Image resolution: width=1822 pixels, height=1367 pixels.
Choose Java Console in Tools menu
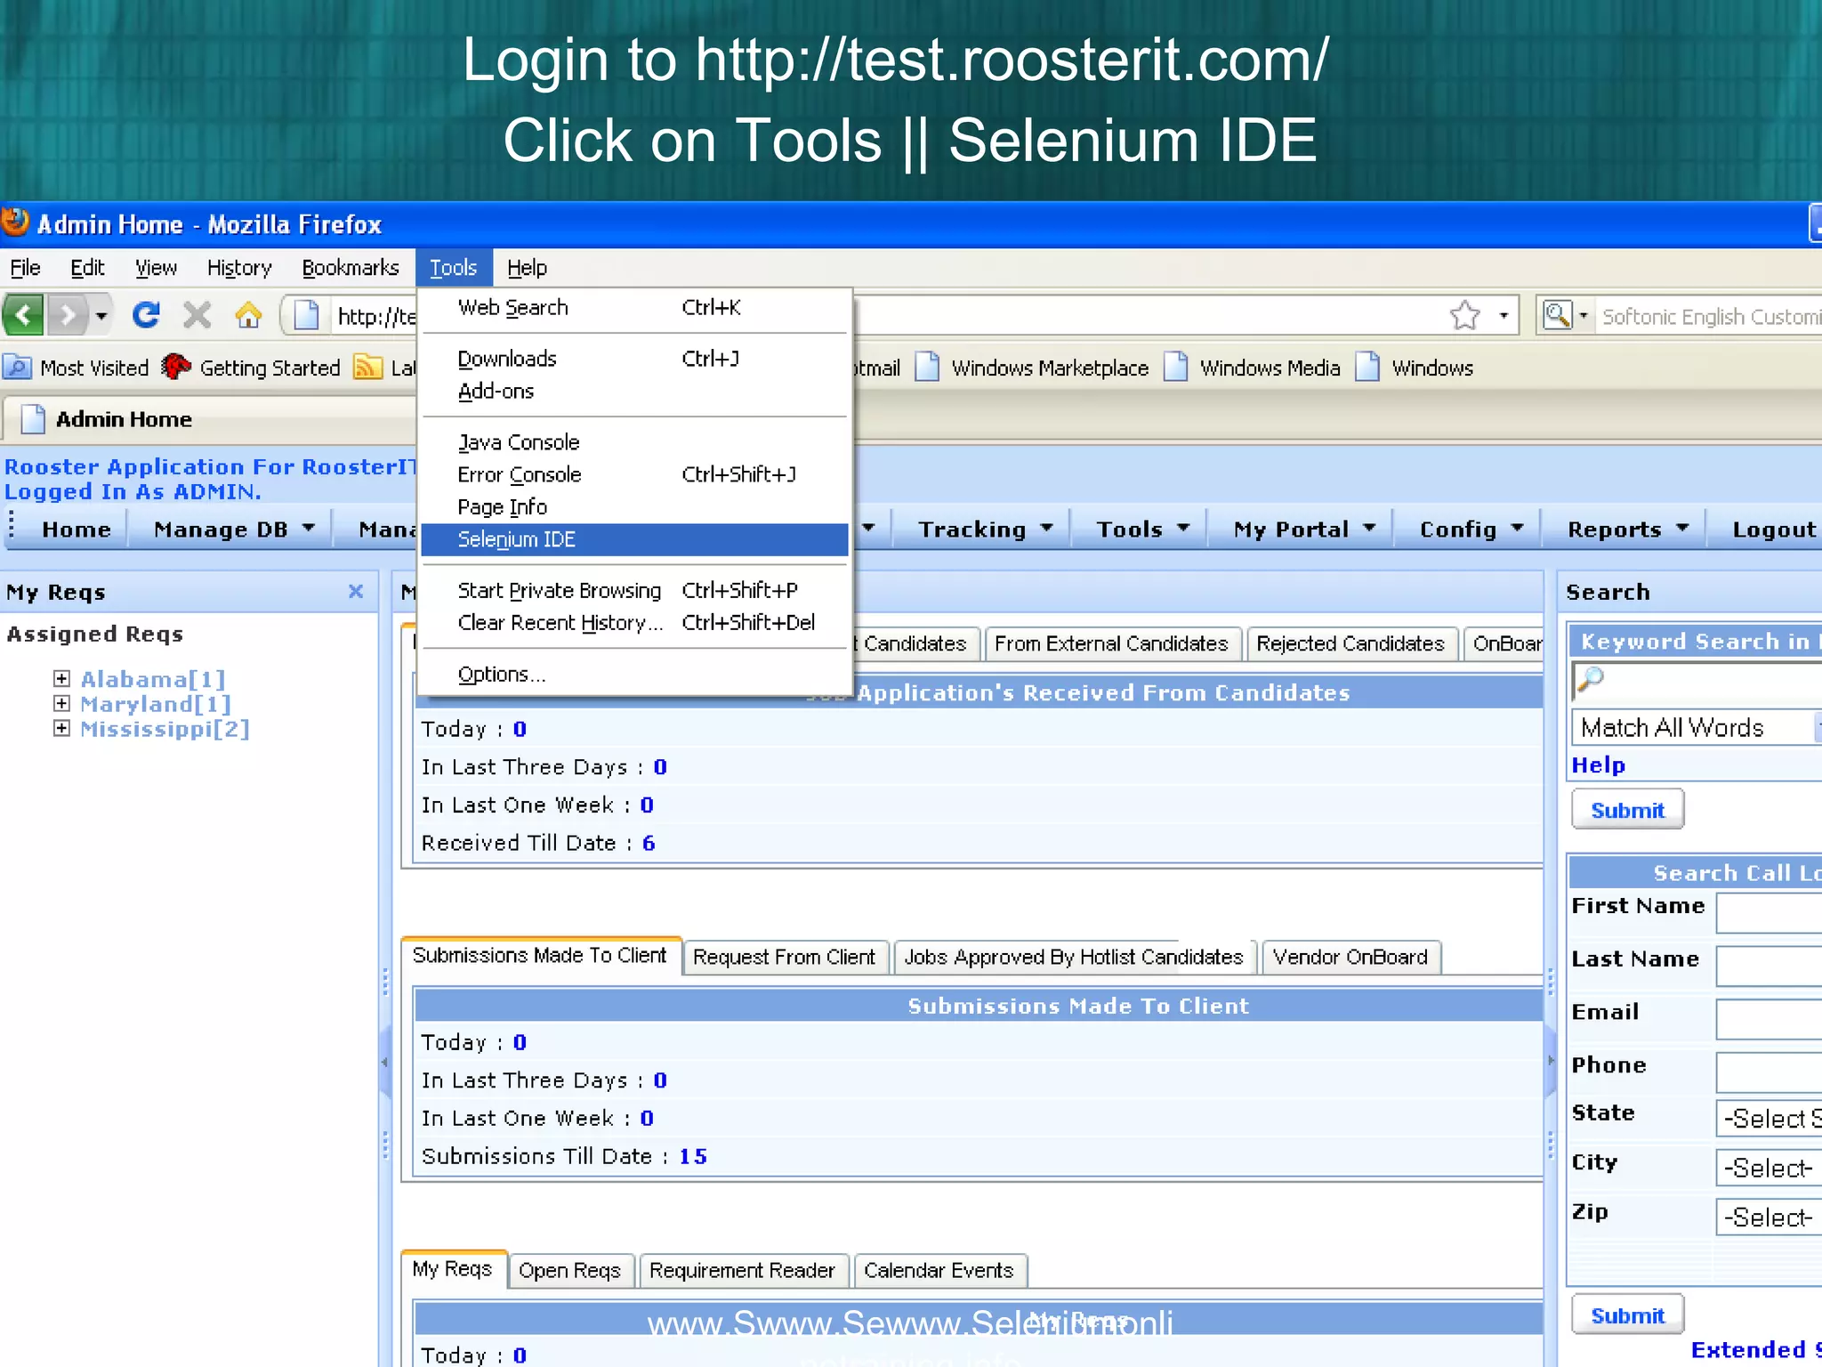point(634,442)
